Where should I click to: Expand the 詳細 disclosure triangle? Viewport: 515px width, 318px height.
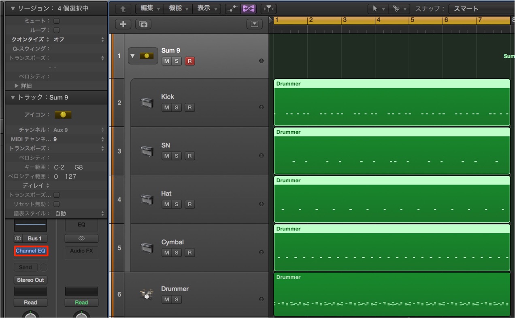click(x=16, y=86)
